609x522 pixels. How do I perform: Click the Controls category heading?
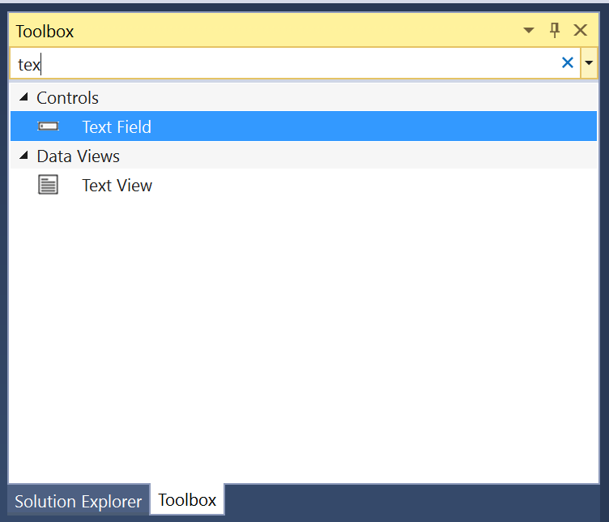pyautogui.click(x=67, y=98)
